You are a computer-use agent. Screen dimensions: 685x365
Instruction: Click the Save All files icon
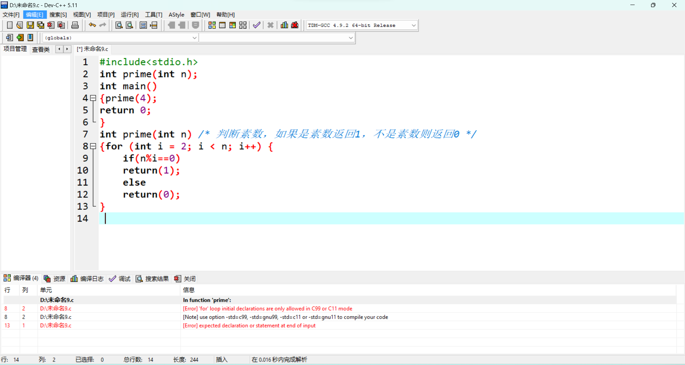pyautogui.click(x=41, y=25)
